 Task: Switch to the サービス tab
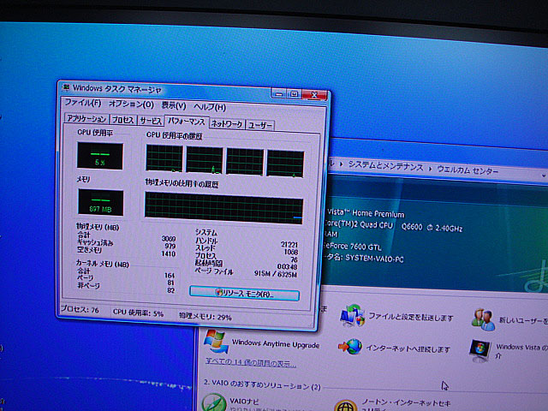(151, 121)
